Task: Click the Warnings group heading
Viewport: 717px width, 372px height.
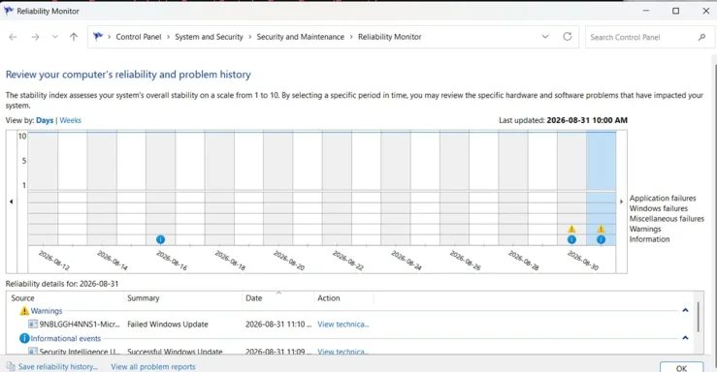Action: click(x=47, y=311)
